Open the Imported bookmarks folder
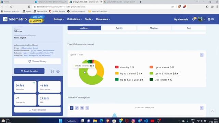This screenshot has width=219, height=123. pyautogui.click(x=98, y=11)
